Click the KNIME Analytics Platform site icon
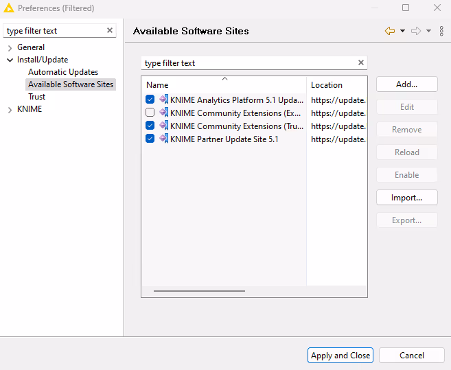Screen dimensions: 451x370 [163, 100]
